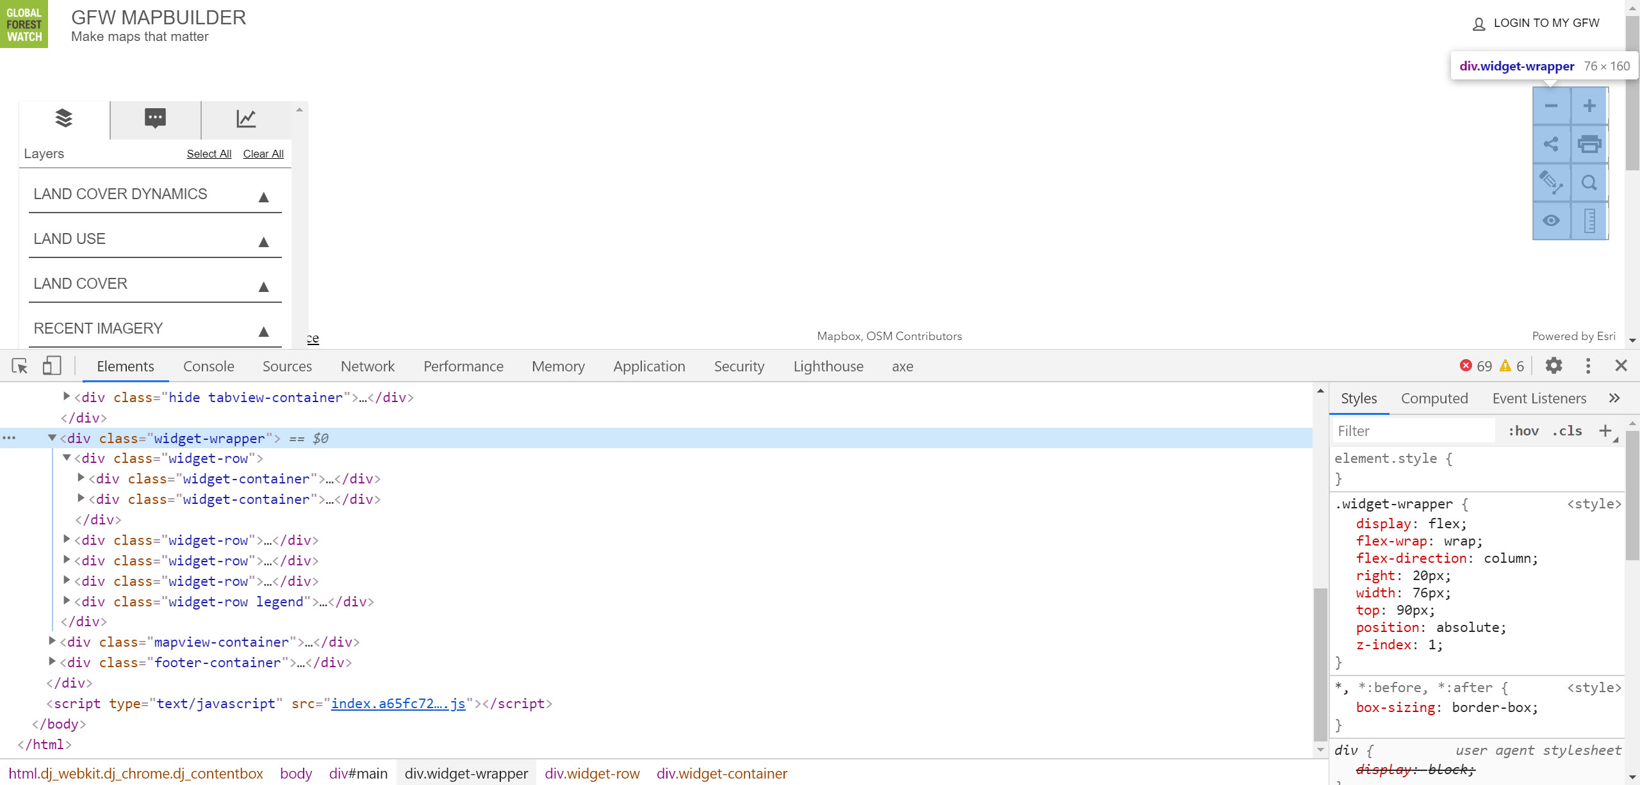1640x785 pixels.
Task: Open the print map tool
Action: (x=1590, y=144)
